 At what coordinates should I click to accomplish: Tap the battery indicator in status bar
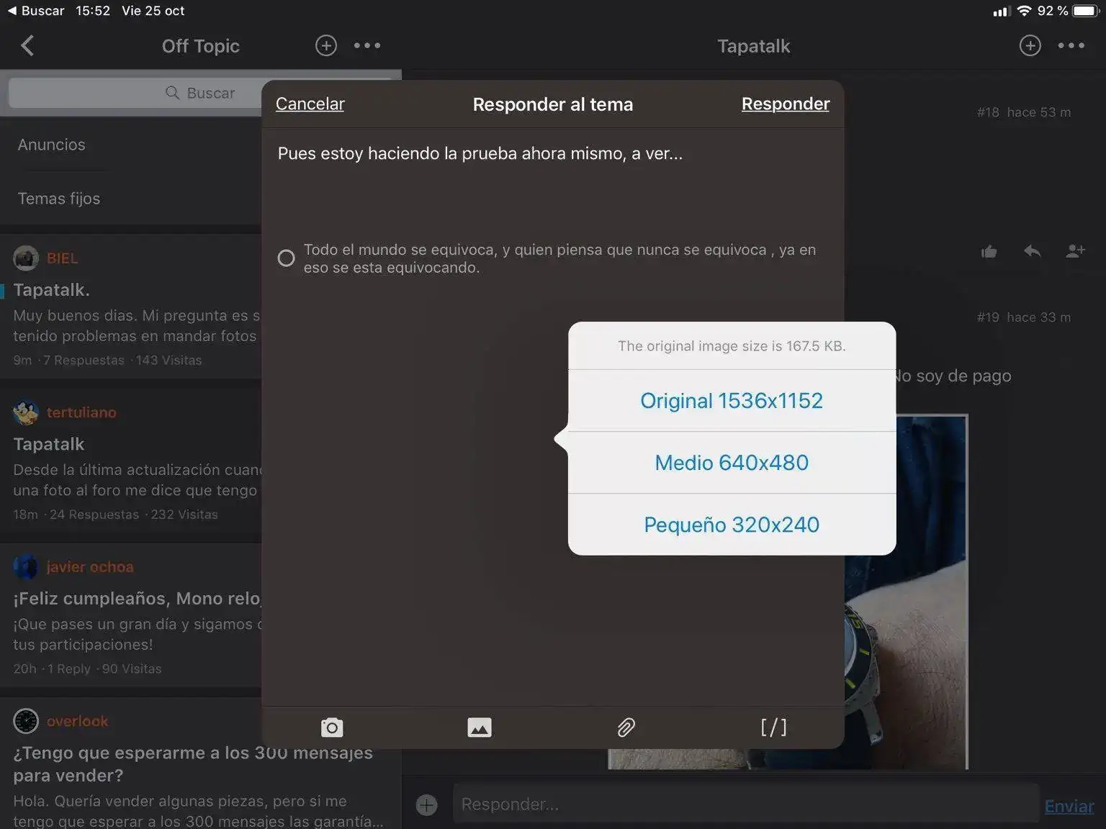1085,11
